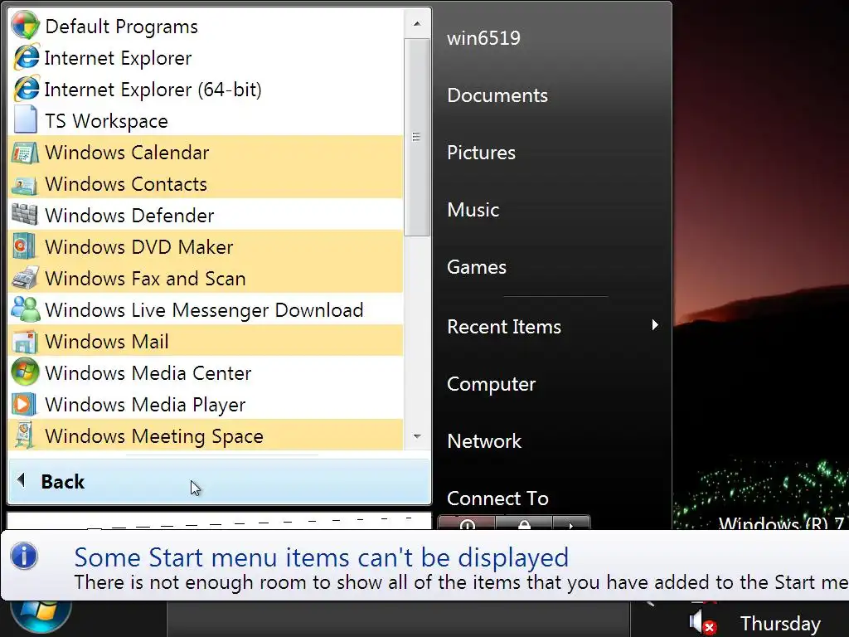The width and height of the screenshot is (849, 637).
Task: Open Network from Start menu
Action: [x=484, y=441]
